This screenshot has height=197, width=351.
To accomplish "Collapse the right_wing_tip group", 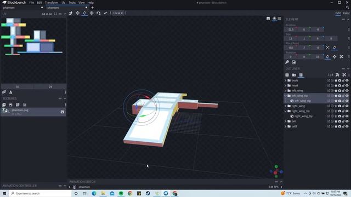I will (x=286, y=111).
